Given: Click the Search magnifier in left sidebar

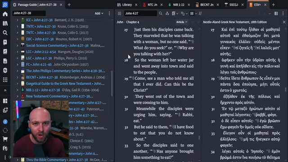Looking at the screenshot, I should (5, 33).
